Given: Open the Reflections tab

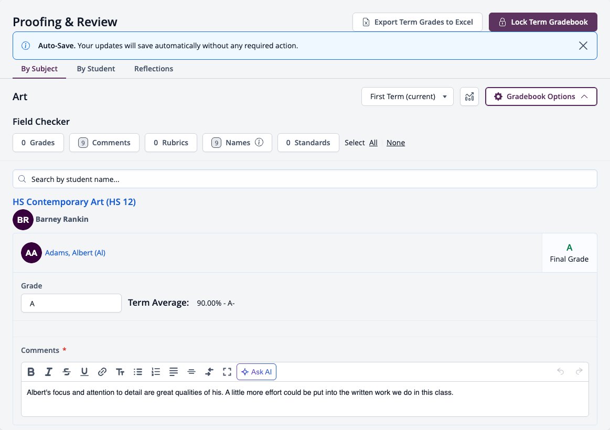Looking at the screenshot, I should click(154, 69).
